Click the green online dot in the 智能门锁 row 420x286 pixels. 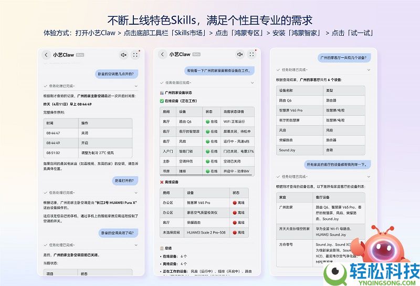[x=207, y=151]
